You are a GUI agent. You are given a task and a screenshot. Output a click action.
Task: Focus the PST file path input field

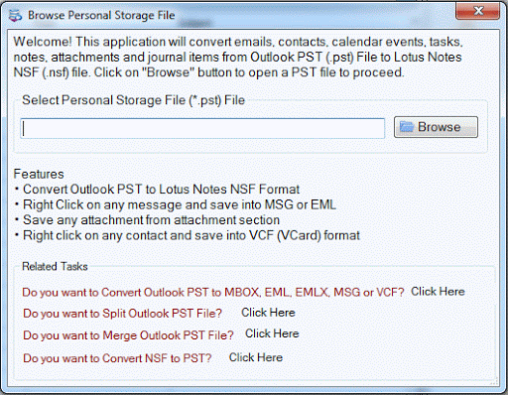(x=202, y=128)
